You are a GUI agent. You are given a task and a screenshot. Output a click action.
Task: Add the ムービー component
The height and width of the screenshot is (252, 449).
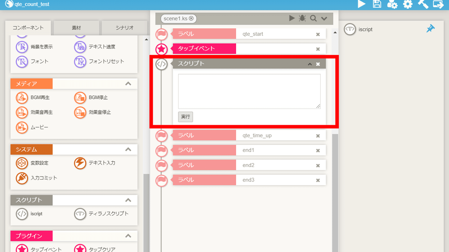(32, 127)
